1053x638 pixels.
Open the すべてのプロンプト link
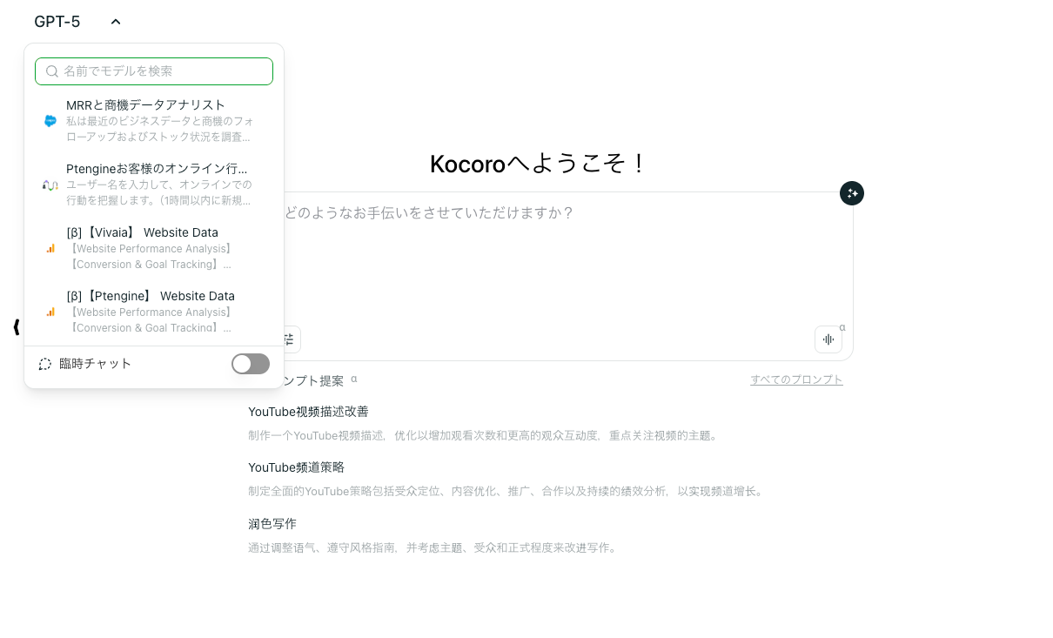pyautogui.click(x=796, y=379)
